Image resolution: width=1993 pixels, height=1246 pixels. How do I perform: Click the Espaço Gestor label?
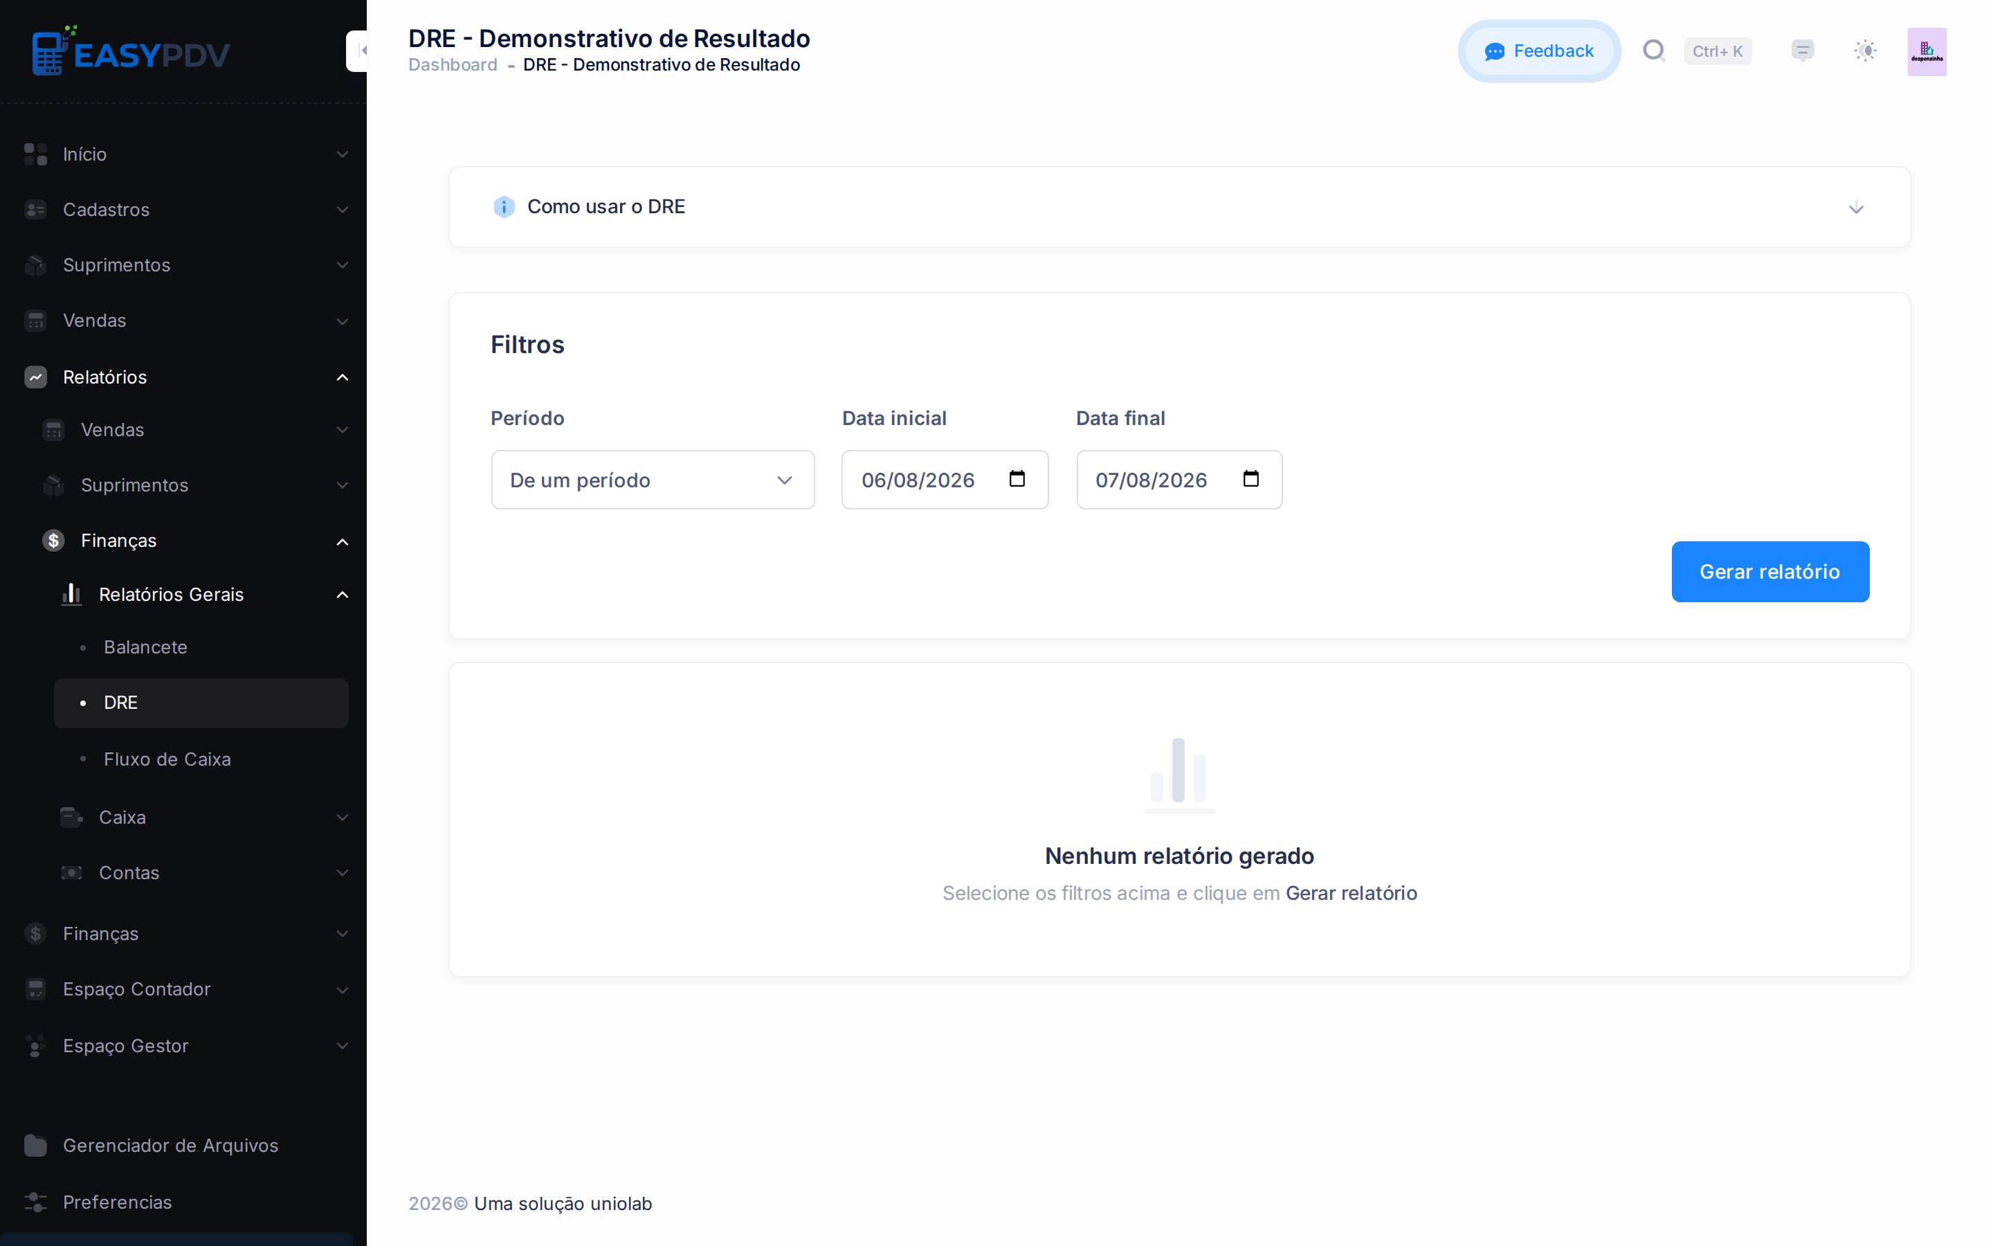(125, 1046)
